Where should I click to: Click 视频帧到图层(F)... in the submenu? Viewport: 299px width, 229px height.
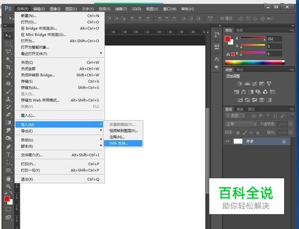coord(123,131)
